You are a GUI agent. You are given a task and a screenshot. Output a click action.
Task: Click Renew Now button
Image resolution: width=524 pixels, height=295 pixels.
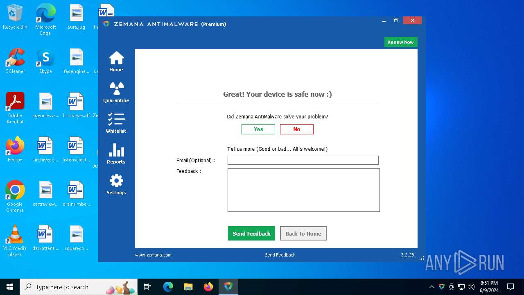coord(400,42)
